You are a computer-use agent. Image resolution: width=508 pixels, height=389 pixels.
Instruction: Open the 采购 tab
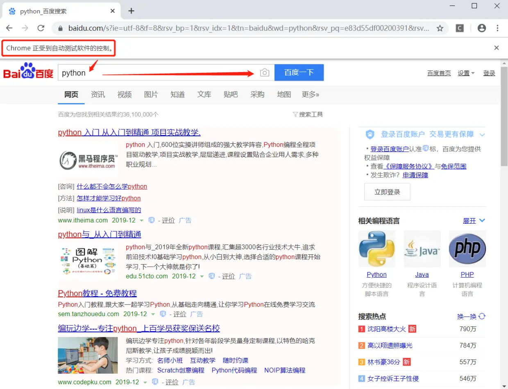coord(257,95)
